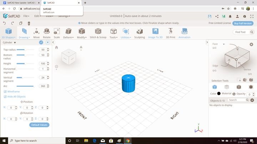Image resolution: width=257 pixels, height=144 pixels.
Task: Open the Settings menu
Action: [x=64, y=16]
